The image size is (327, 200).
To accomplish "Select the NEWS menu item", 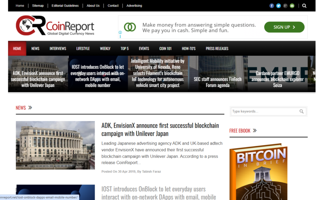I will click(x=35, y=48).
